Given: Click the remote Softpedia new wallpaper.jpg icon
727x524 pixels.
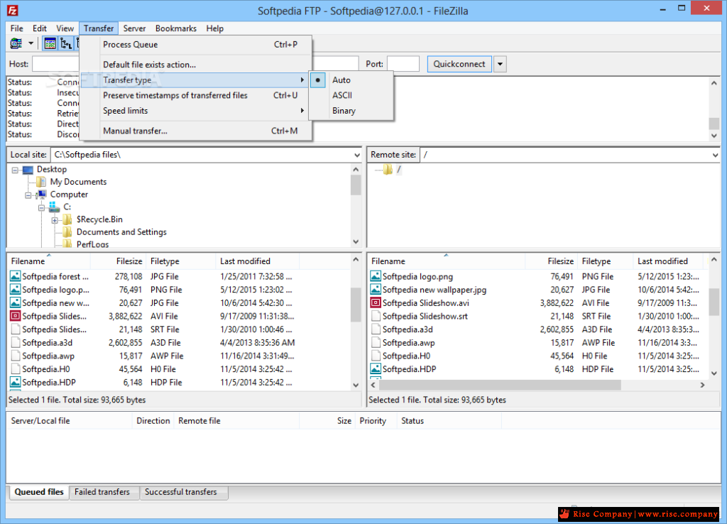Looking at the screenshot, I should (x=376, y=290).
